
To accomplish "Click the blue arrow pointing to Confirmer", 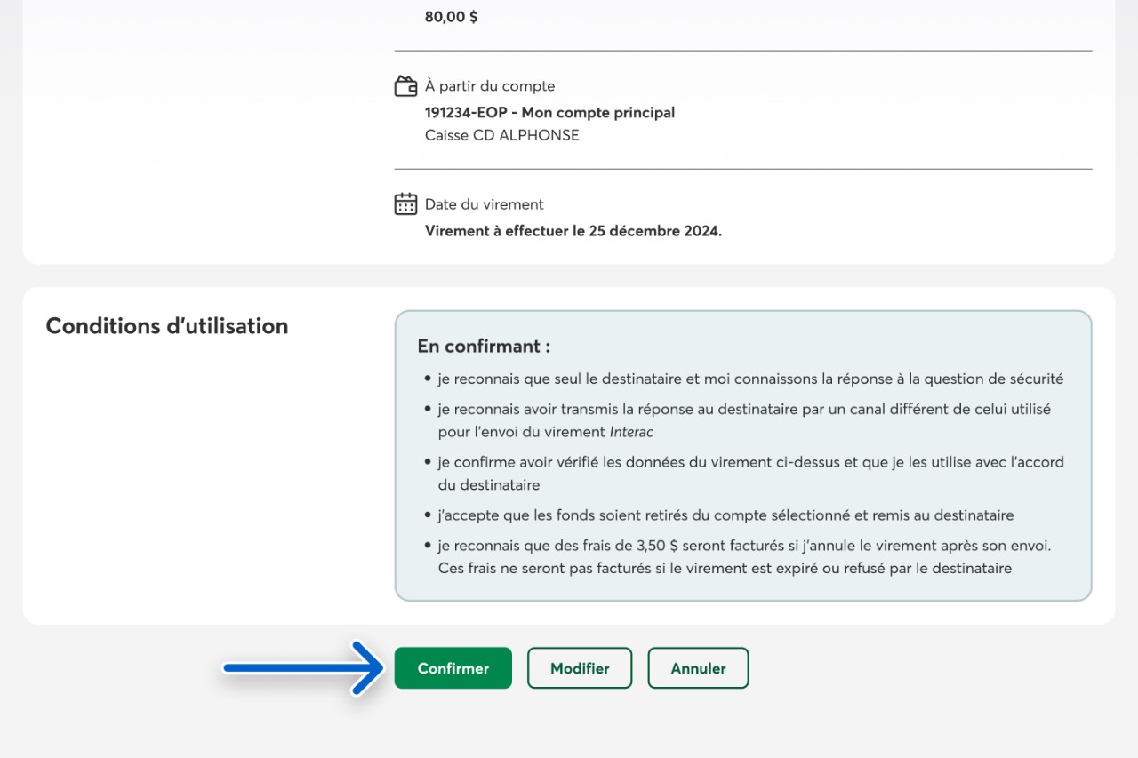I will (302, 668).
